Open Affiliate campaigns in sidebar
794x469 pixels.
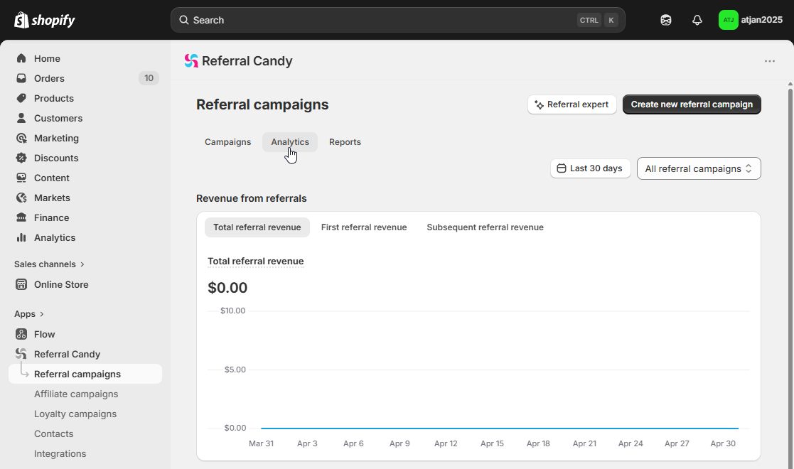(x=76, y=394)
